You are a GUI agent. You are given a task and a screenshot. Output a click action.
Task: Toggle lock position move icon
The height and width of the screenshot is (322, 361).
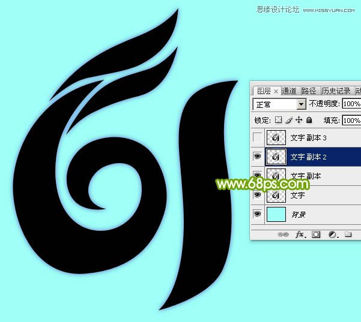pos(299,120)
